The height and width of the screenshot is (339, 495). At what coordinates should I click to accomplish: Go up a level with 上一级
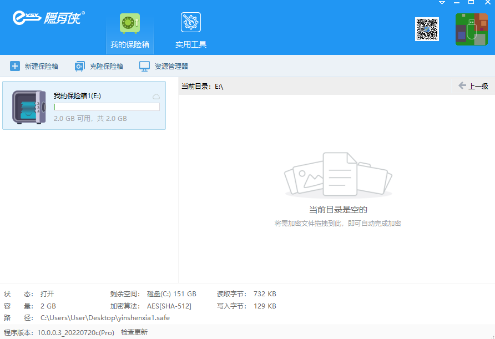click(x=473, y=86)
